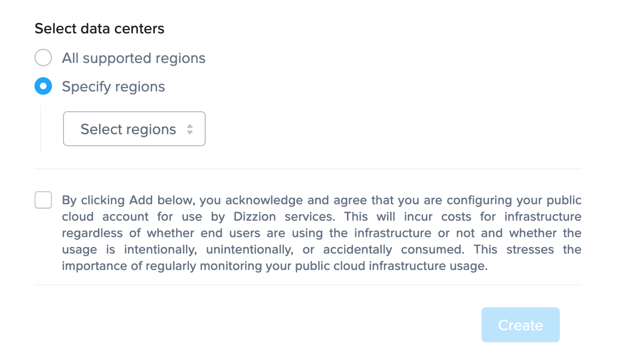Choose the Specify regions radio option

[43, 87]
